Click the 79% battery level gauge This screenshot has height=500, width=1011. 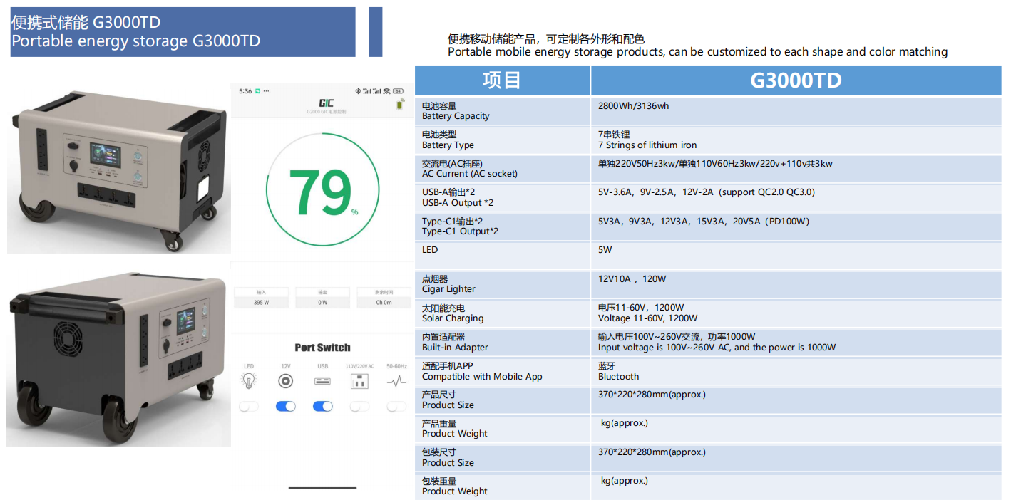click(x=323, y=192)
